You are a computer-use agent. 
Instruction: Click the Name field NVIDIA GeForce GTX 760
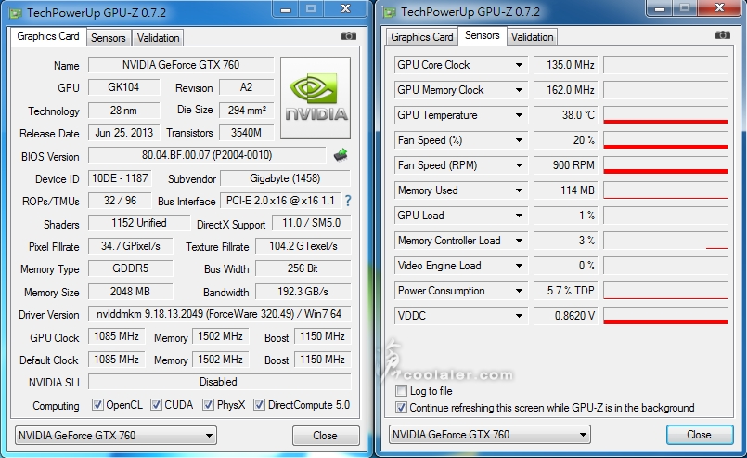pyautogui.click(x=181, y=65)
